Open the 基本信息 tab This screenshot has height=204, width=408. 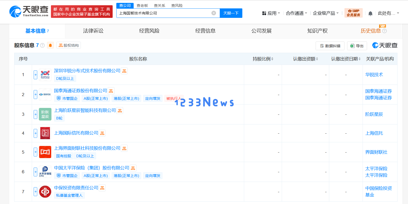37,31
